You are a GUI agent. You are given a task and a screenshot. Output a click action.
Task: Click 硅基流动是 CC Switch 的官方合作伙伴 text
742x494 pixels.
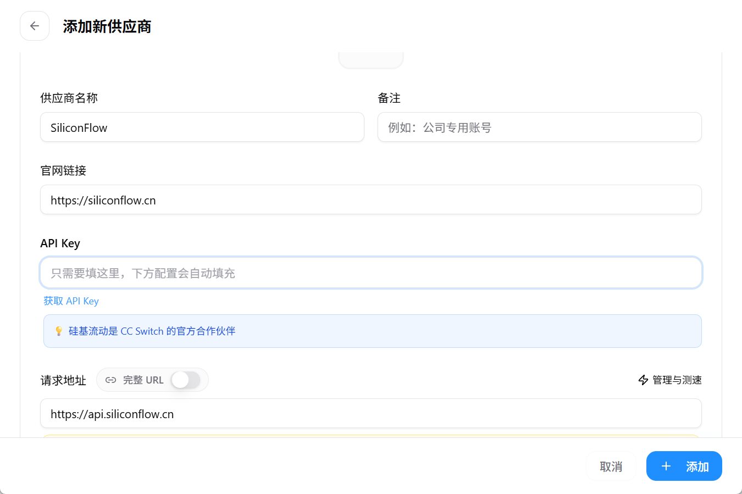point(152,331)
